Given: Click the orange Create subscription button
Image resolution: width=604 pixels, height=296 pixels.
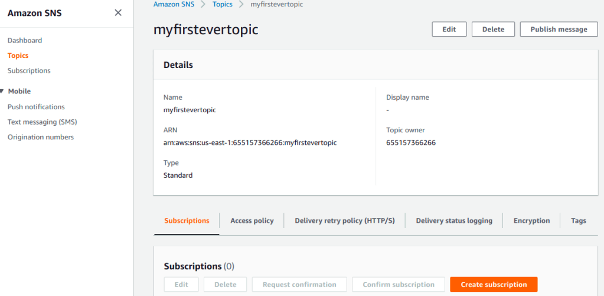Looking at the screenshot, I should [494, 285].
